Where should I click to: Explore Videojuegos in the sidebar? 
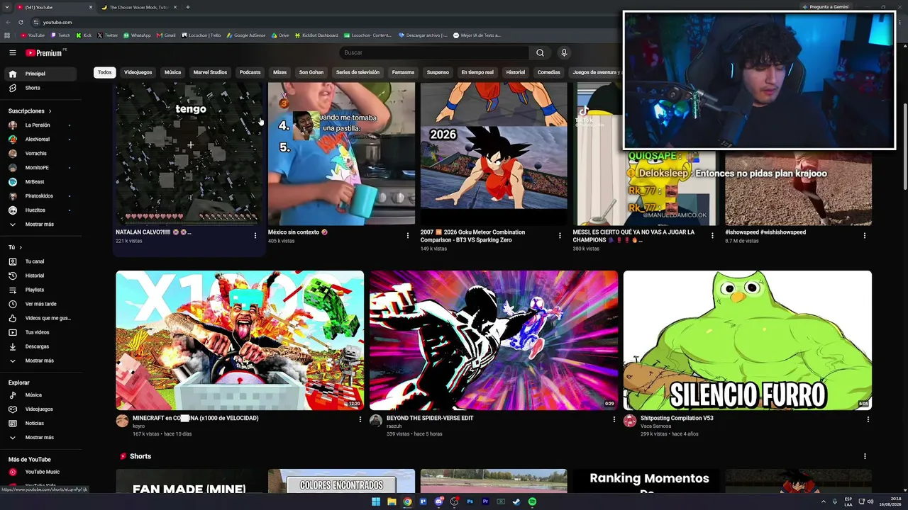40,409
